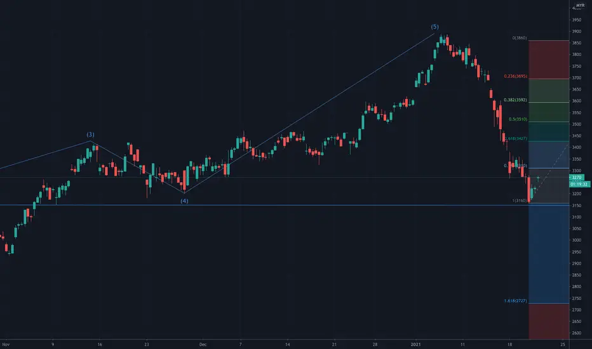This screenshot has width=592, height=349.
Task: Click the Fibonacci label 0(3860)
Action: coord(520,37)
